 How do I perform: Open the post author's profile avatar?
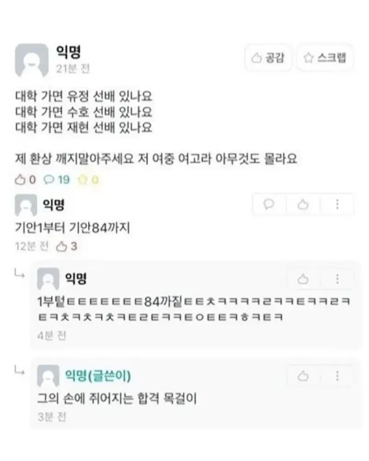tap(32, 60)
